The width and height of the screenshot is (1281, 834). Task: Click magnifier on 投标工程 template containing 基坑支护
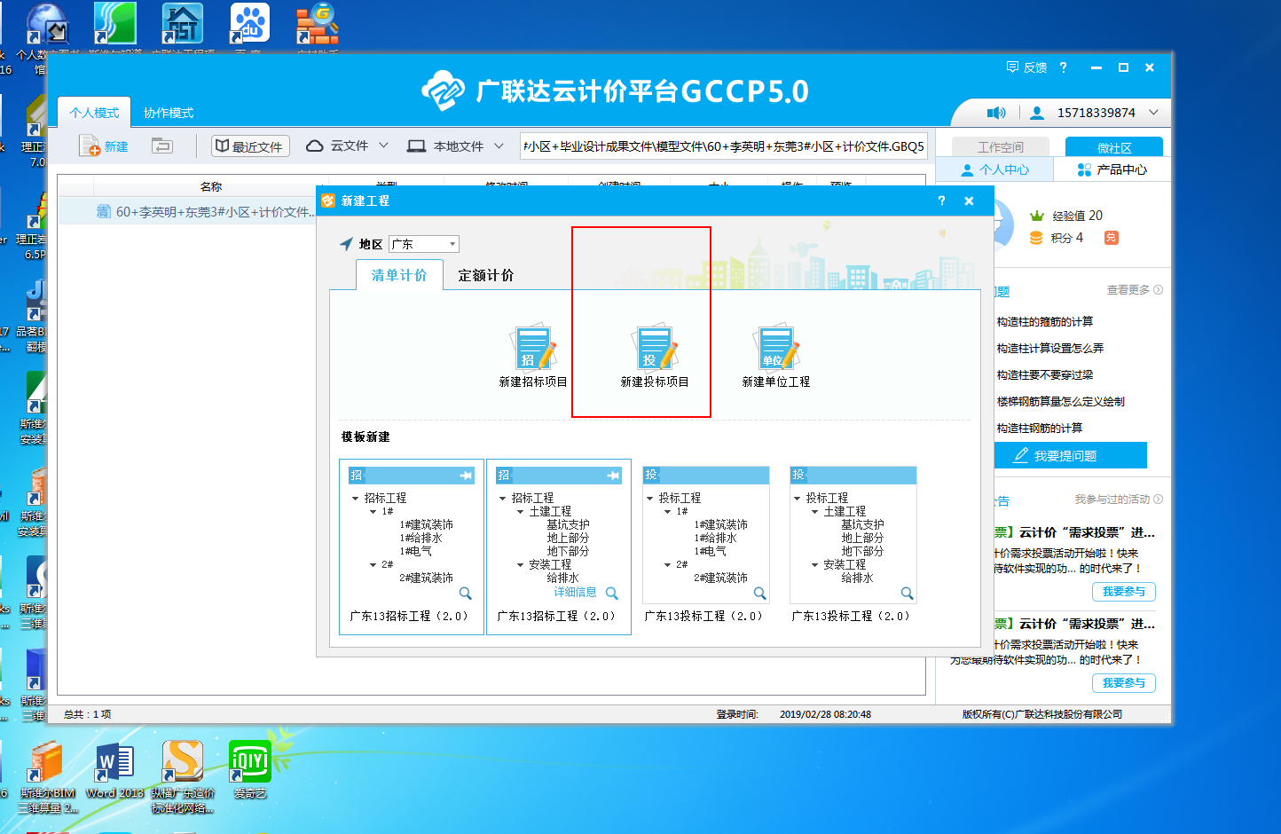pyautogui.click(x=907, y=593)
